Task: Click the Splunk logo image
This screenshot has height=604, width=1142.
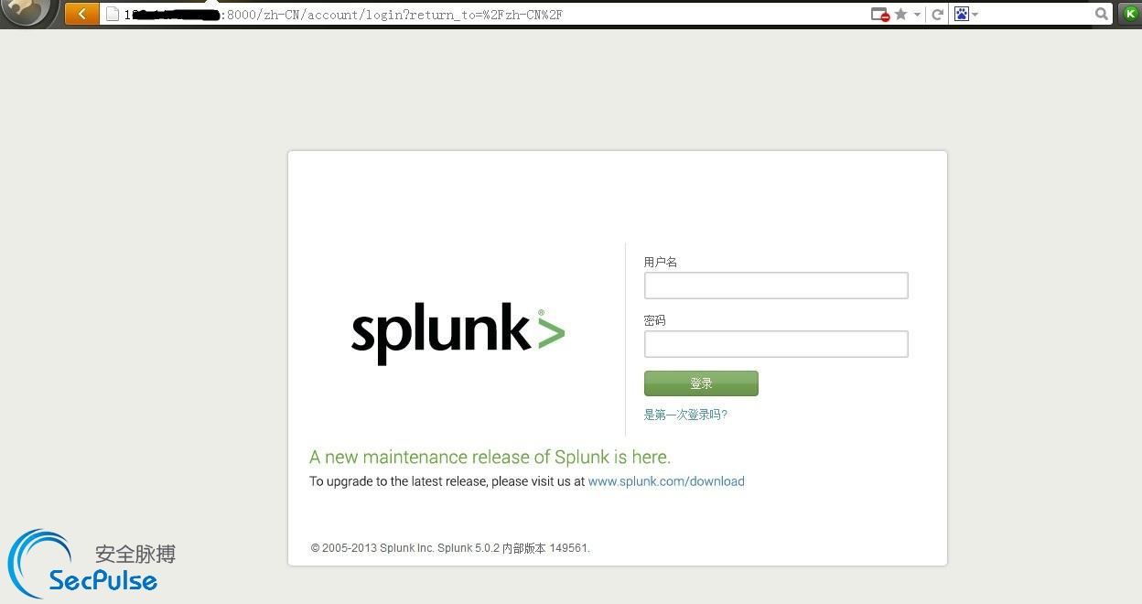Action: tap(458, 335)
